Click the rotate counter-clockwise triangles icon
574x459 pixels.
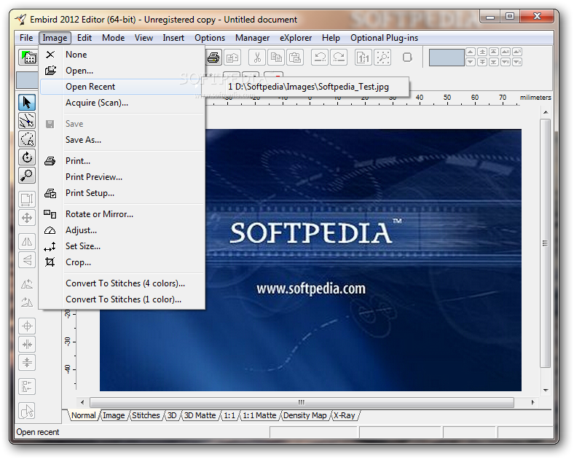pos(27,284)
